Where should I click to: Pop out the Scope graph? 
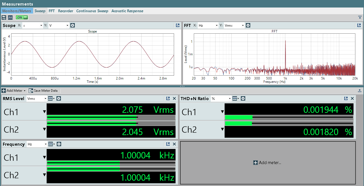178,25
